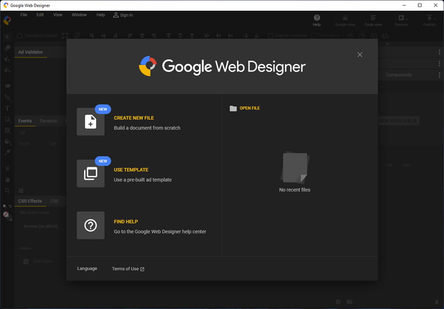Click the Use Template stacked-pages icon

pos(91,173)
